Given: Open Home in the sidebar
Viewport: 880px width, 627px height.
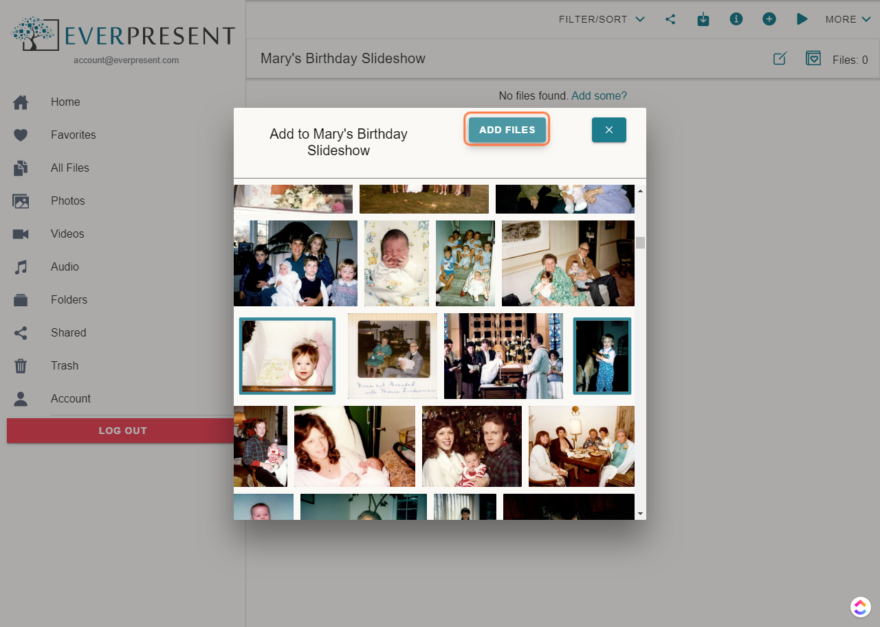Looking at the screenshot, I should click(x=65, y=102).
